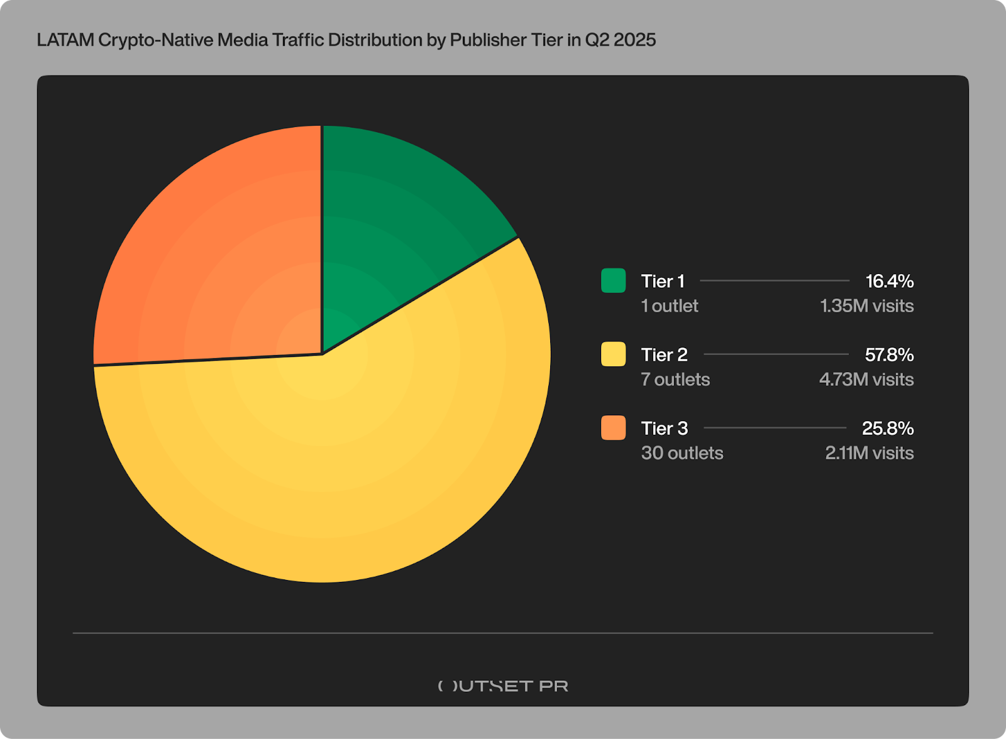Click the 30 outlets subtitle
Viewport: 1006px width, 739px height.
point(682,453)
